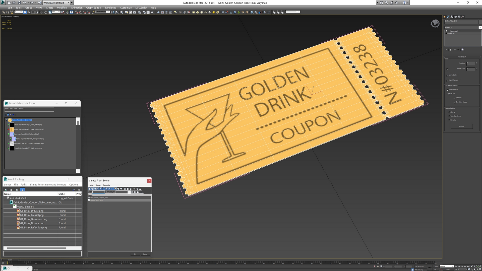Click Cancel in Select From Scene
Viewport: 482px width, 271px height.
tap(145, 254)
